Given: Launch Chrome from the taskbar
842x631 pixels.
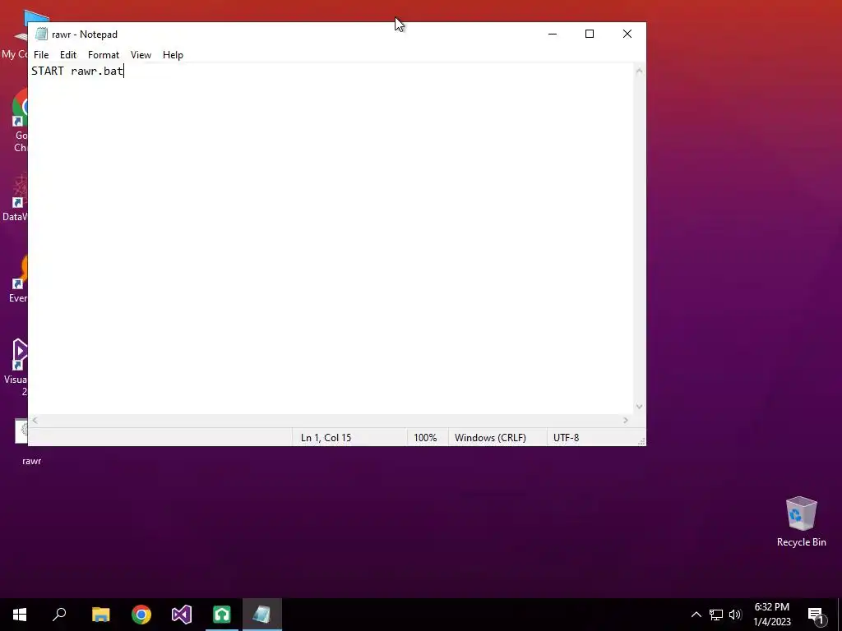Looking at the screenshot, I should click(141, 615).
